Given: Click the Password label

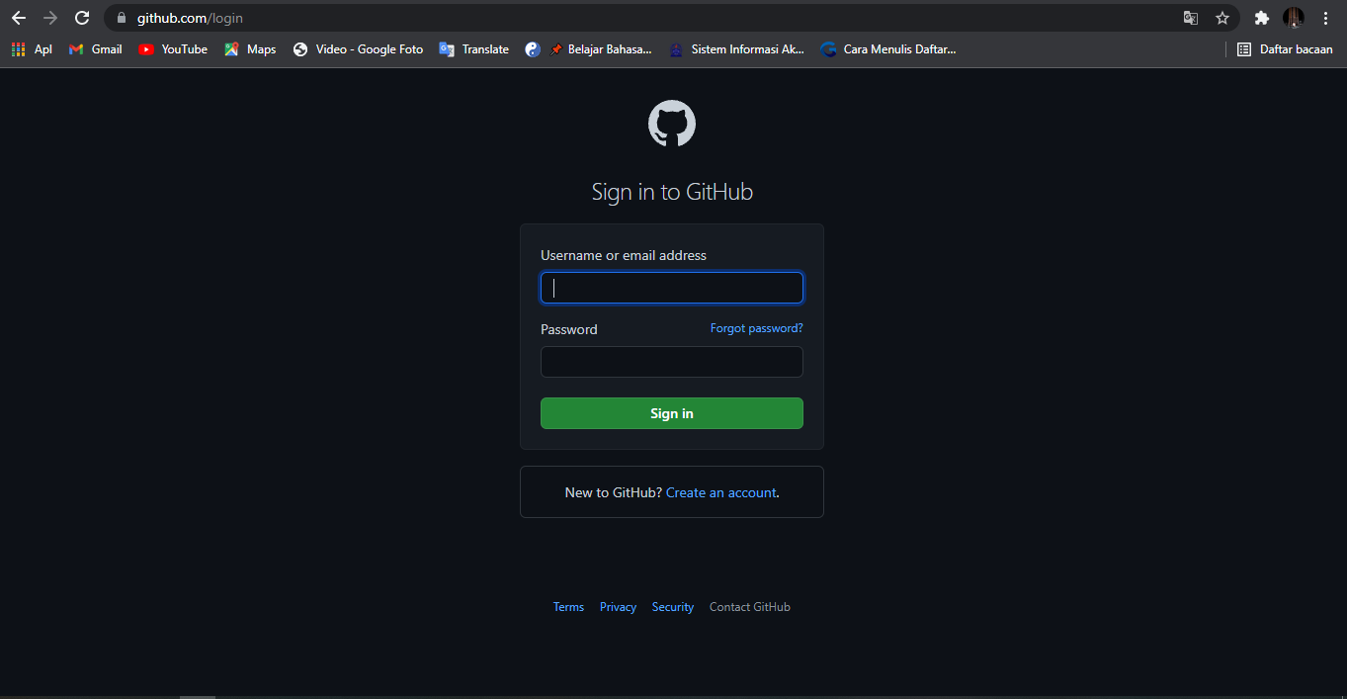Looking at the screenshot, I should (x=569, y=329).
